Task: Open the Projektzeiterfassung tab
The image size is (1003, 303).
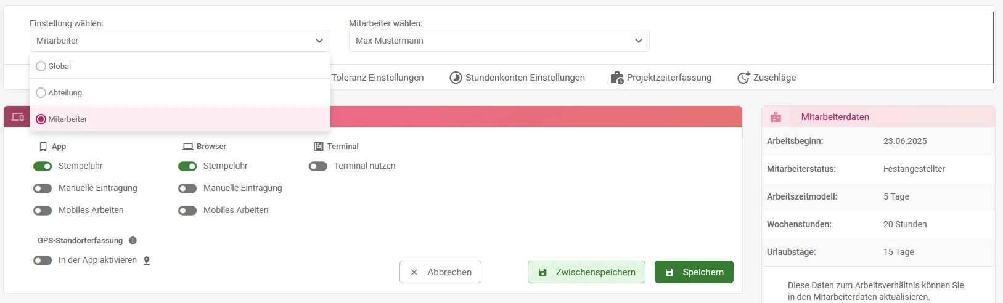Action: [x=661, y=78]
